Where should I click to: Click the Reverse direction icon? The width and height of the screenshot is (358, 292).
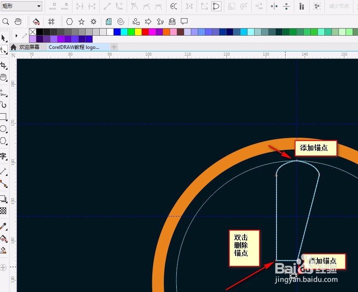174,6
